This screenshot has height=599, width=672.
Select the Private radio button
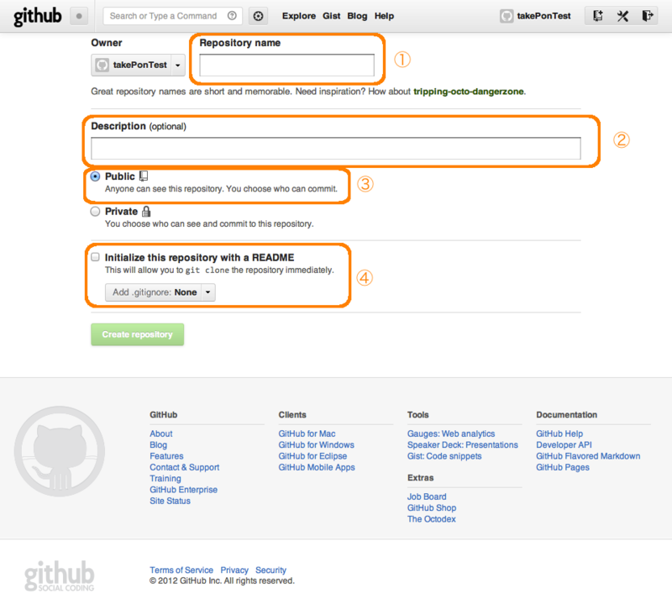click(x=95, y=212)
